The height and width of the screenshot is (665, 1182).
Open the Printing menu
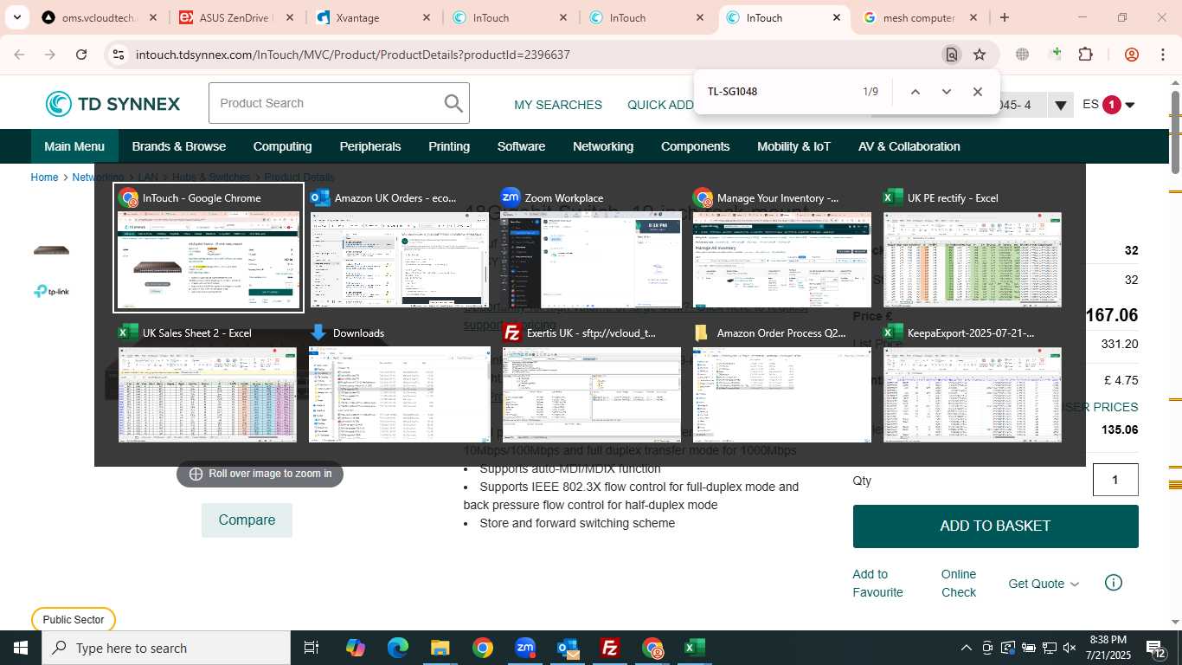pyautogui.click(x=449, y=146)
